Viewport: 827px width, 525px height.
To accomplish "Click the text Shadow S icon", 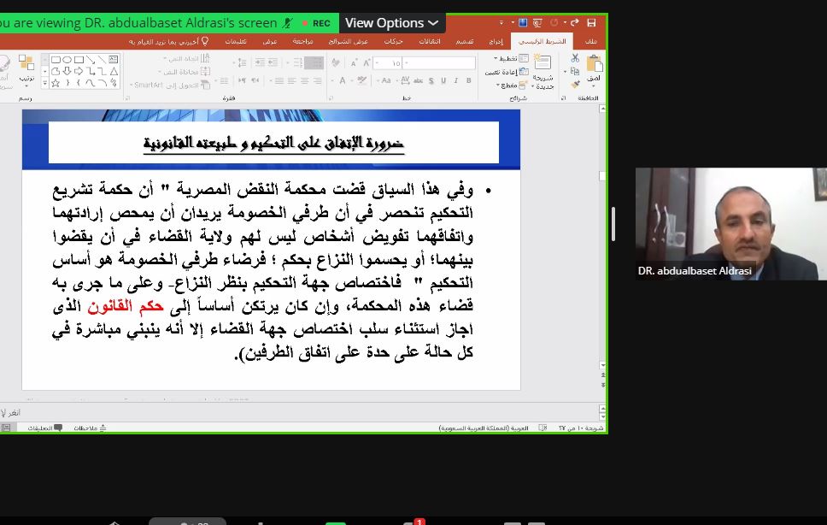I will (431, 80).
